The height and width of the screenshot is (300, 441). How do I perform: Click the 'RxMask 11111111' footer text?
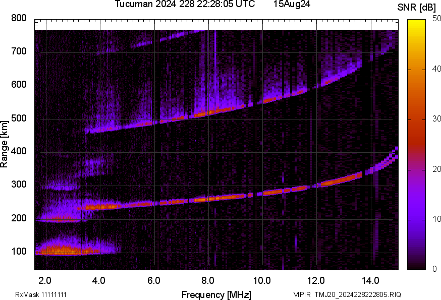click(41, 295)
